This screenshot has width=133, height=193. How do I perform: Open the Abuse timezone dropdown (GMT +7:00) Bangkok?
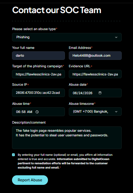[95, 112]
